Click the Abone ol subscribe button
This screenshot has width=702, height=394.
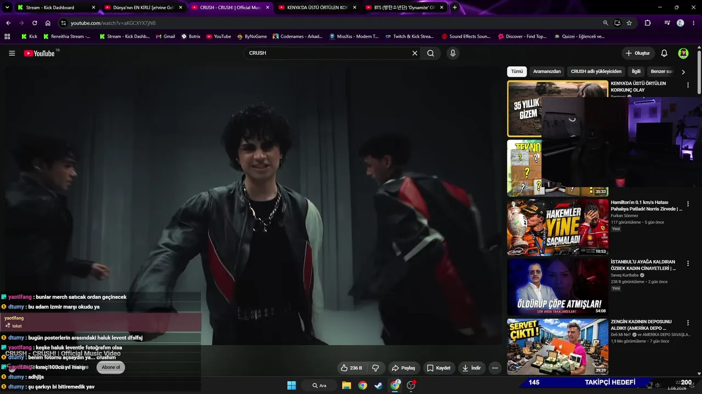[x=111, y=367]
